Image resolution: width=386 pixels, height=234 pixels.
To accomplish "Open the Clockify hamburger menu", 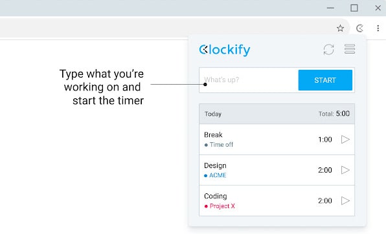I will 350,49.
